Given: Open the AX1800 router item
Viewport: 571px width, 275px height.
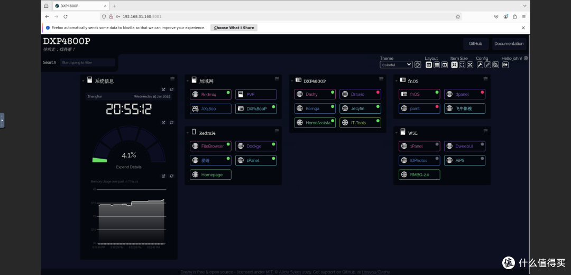Looking at the screenshot, I should tap(210, 108).
